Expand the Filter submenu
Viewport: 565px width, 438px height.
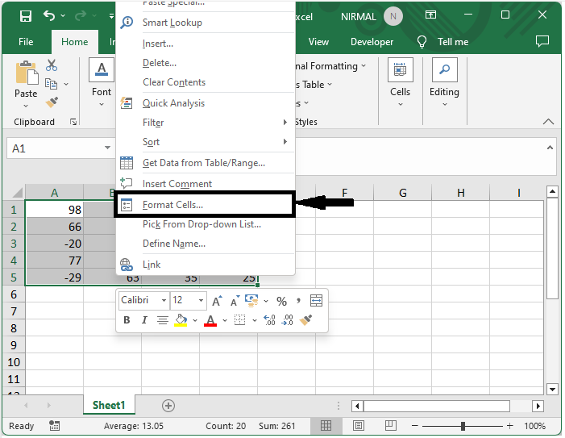(x=205, y=123)
